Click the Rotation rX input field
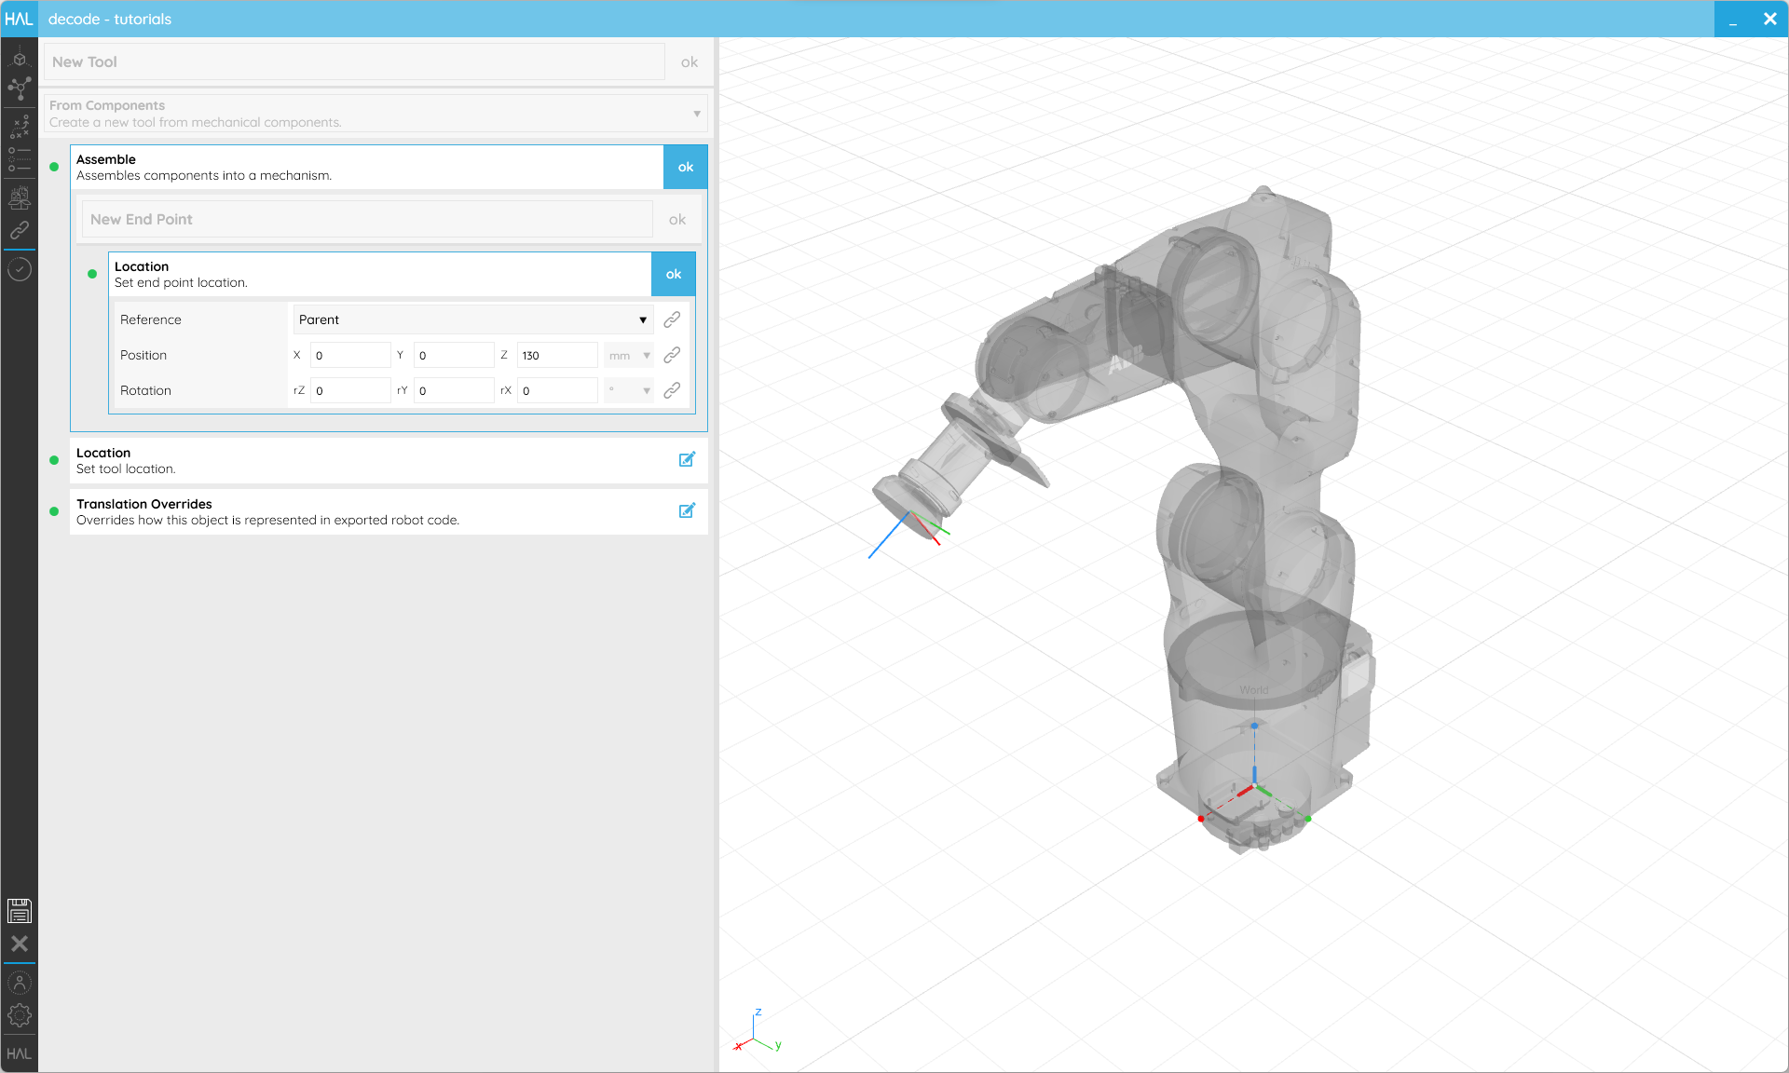1789x1073 pixels. pos(557,390)
